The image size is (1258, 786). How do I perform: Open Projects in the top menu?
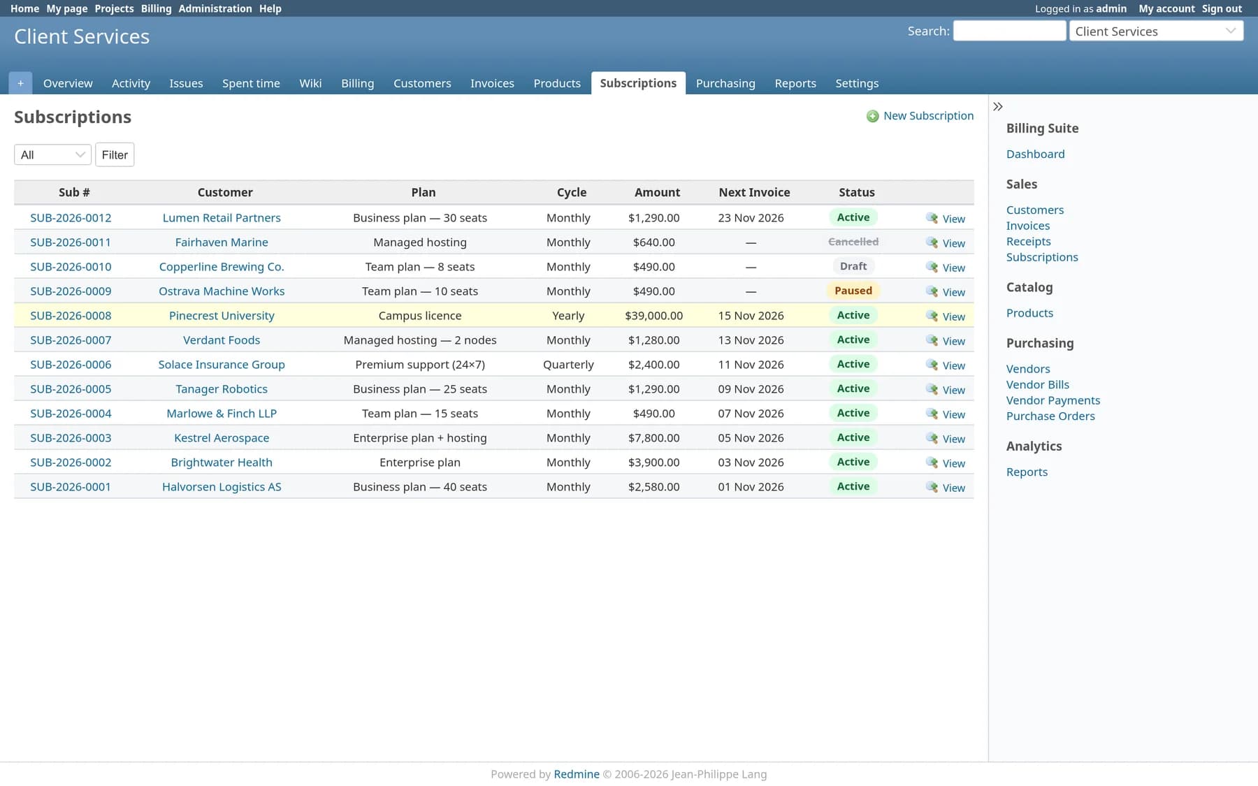(x=114, y=8)
